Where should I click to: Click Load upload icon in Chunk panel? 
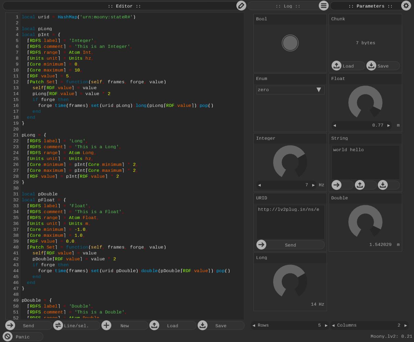tap(337, 66)
